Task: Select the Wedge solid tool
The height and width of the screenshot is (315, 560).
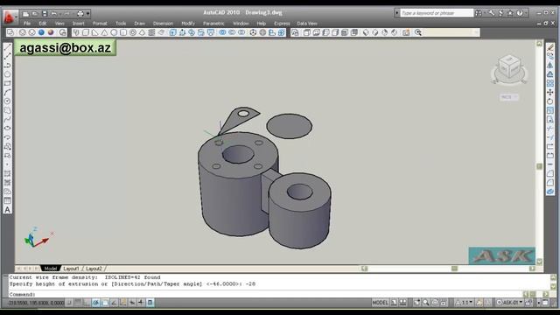Action: 95,32
